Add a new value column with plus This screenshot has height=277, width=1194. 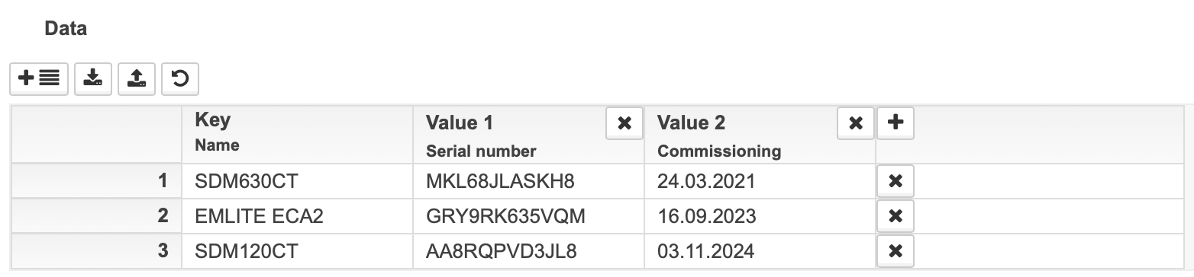(x=895, y=123)
